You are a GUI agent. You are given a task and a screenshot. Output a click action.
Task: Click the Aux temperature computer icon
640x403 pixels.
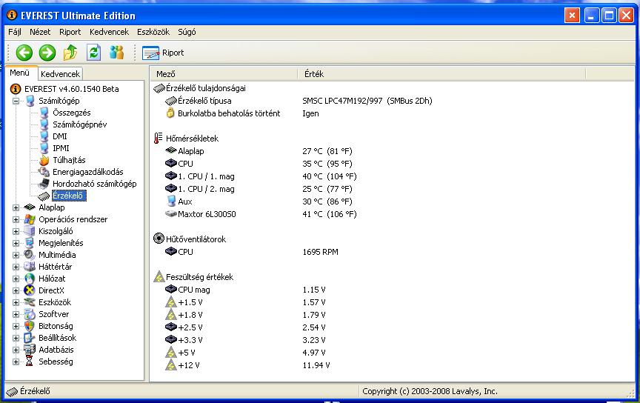point(171,201)
